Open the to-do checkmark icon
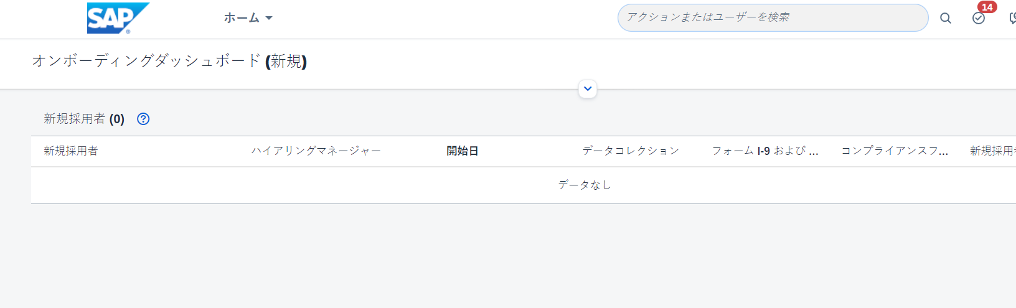Screen dimensions: 1016x308 point(979,18)
